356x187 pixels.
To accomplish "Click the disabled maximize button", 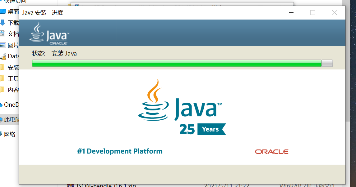I will 313,13.
